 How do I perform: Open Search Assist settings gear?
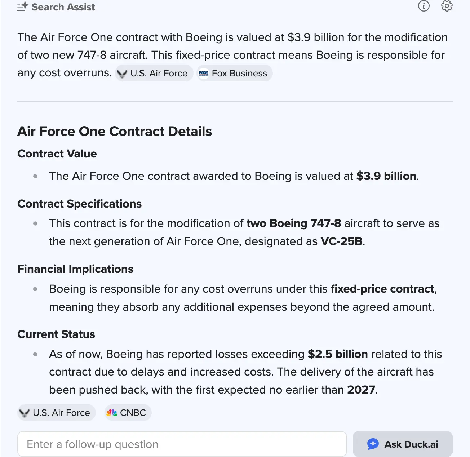[x=447, y=6]
